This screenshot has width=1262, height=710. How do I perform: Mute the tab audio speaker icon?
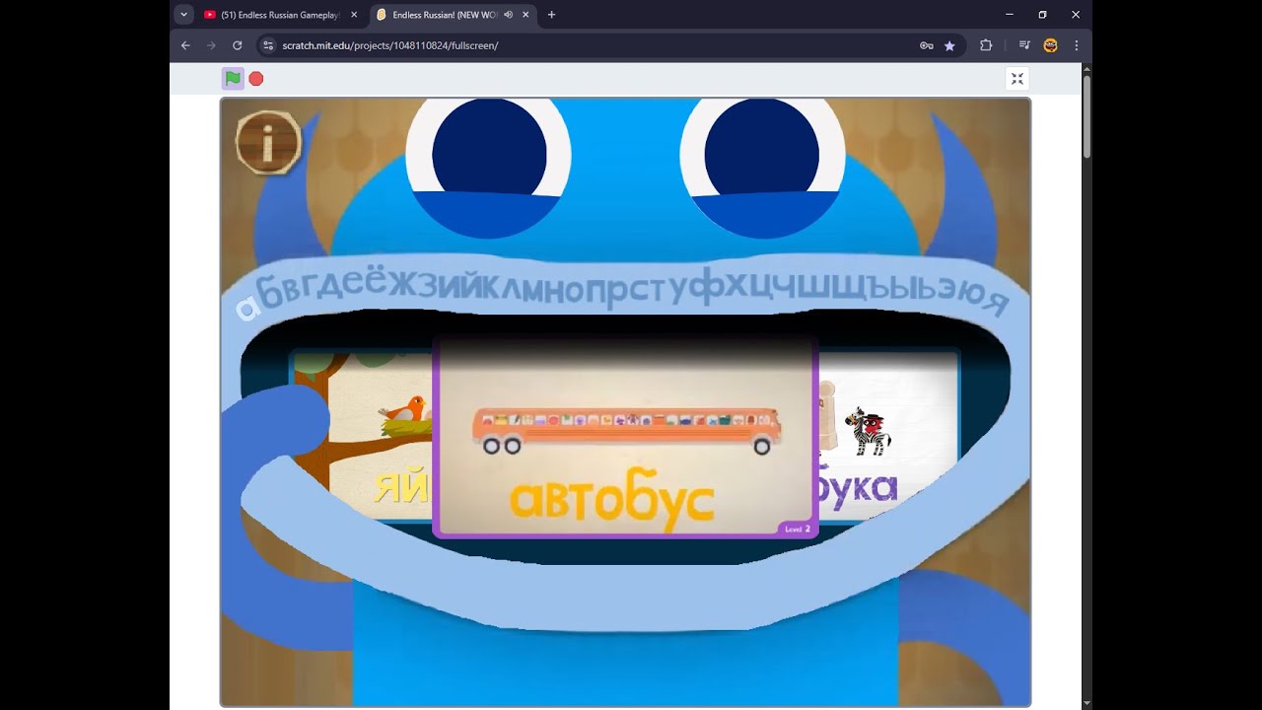[x=508, y=15]
